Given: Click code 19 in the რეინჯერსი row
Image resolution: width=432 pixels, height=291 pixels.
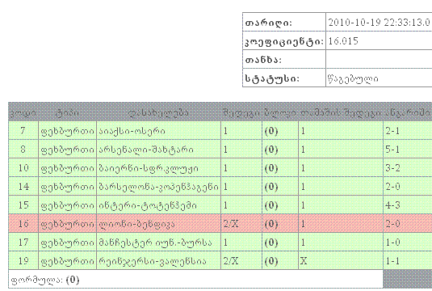Looking at the screenshot, I should (x=23, y=261).
